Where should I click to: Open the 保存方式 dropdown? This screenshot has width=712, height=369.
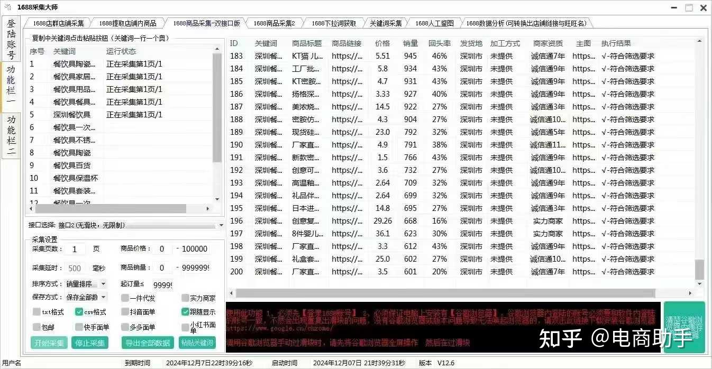[x=103, y=298]
